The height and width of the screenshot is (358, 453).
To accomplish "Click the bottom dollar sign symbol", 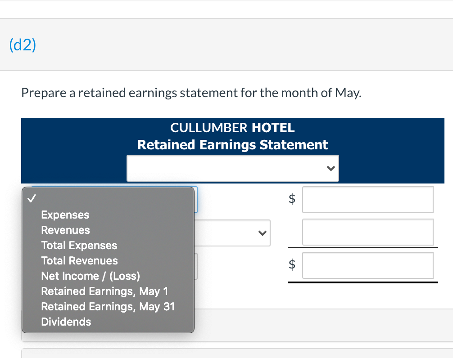I will coord(292,265).
